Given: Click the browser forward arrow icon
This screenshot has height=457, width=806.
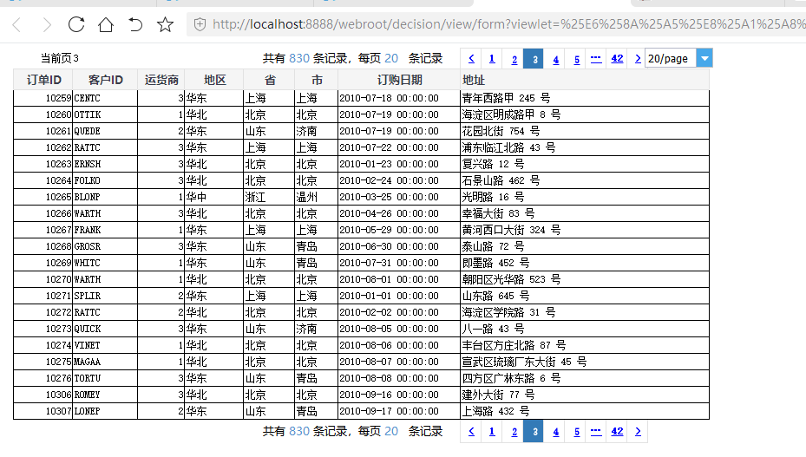Looking at the screenshot, I should pyautogui.click(x=47, y=24).
